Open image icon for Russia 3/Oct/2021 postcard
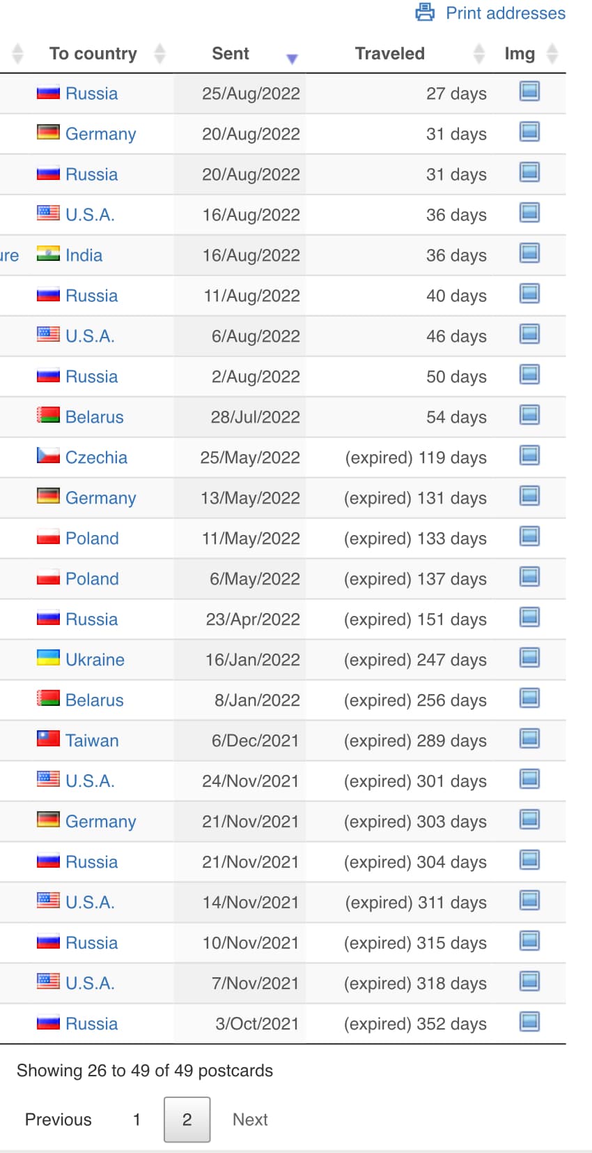The height and width of the screenshot is (1153, 592). [x=530, y=1022]
